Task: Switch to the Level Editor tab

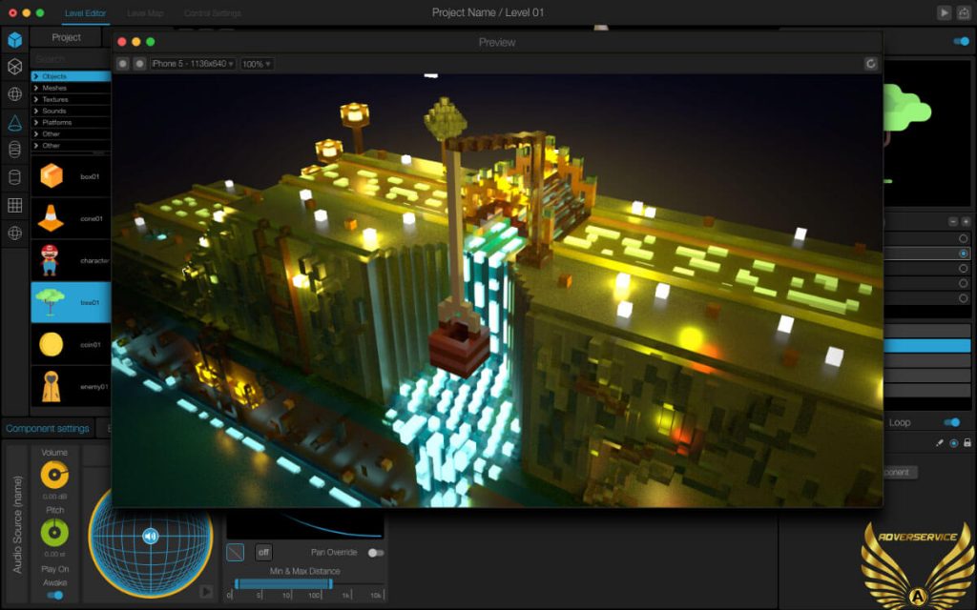Action: click(85, 13)
